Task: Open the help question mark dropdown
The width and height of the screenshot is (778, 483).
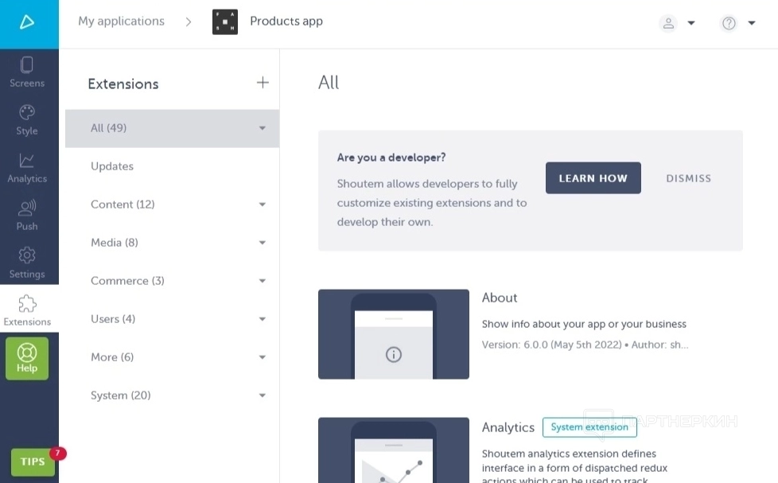Action: pos(737,23)
